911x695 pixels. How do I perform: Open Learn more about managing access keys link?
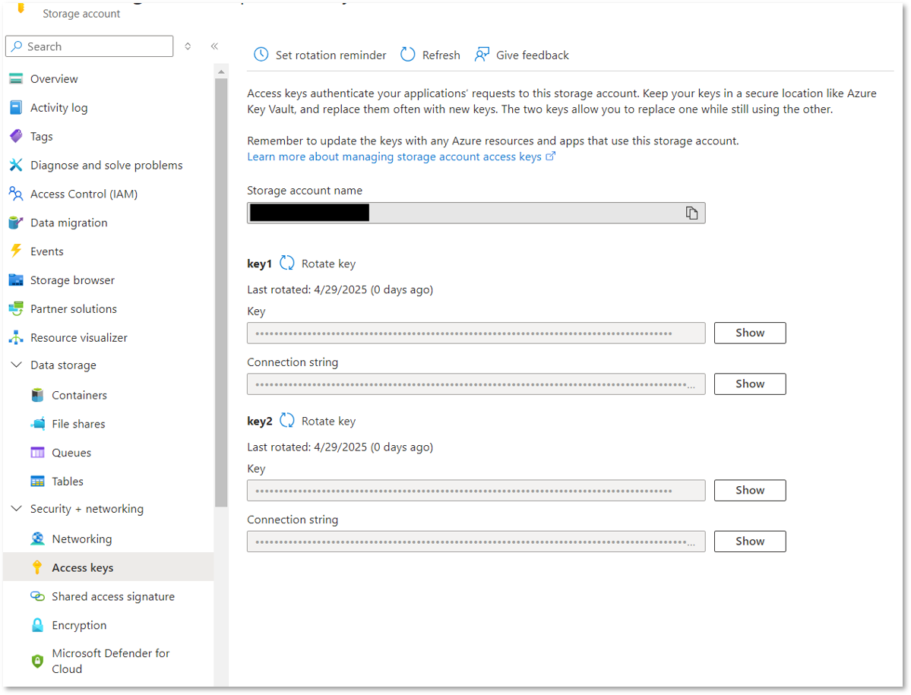pos(401,156)
